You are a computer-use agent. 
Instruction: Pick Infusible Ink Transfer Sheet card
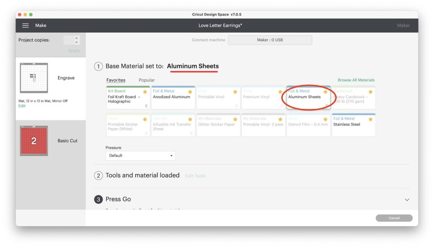pyautogui.click(x=173, y=125)
